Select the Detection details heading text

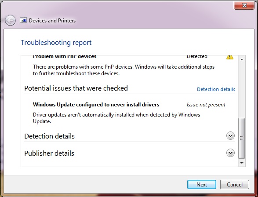[49, 136]
